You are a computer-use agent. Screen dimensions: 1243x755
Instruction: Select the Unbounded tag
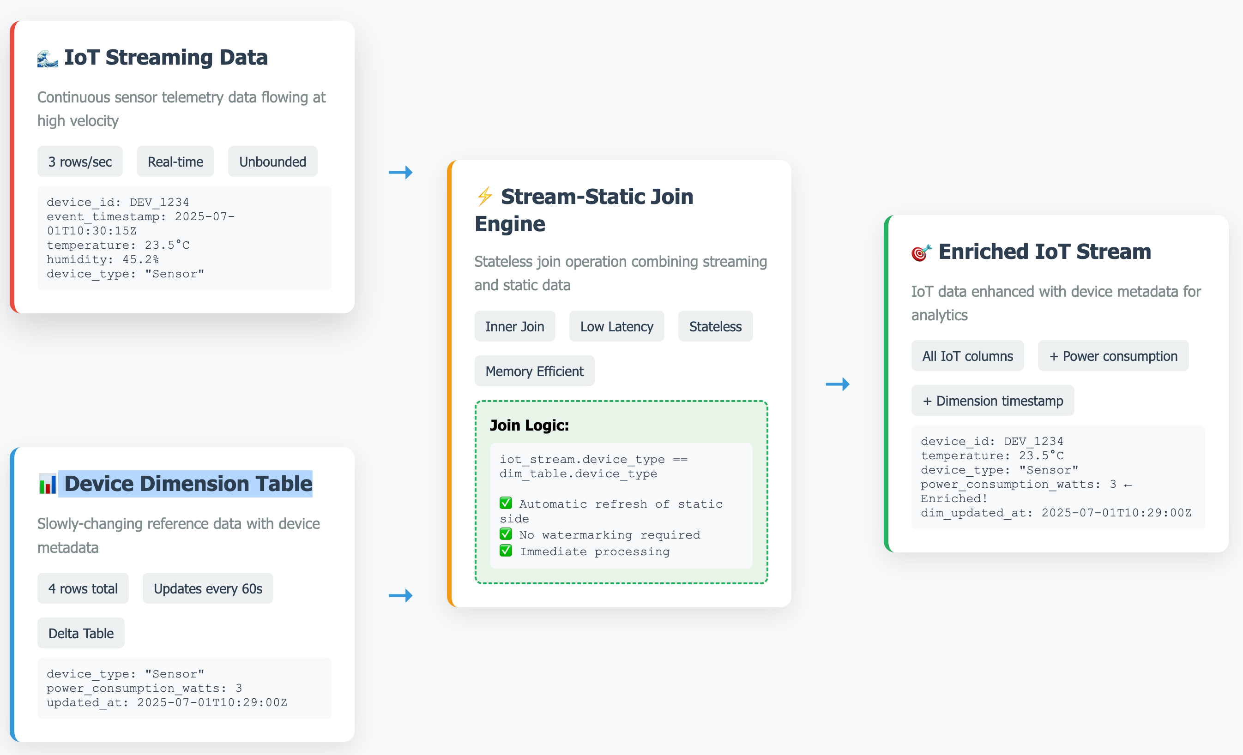point(272,162)
